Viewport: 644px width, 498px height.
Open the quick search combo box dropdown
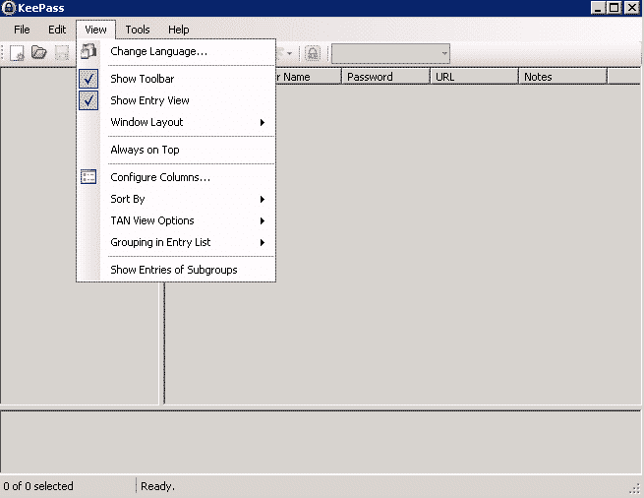(x=444, y=53)
